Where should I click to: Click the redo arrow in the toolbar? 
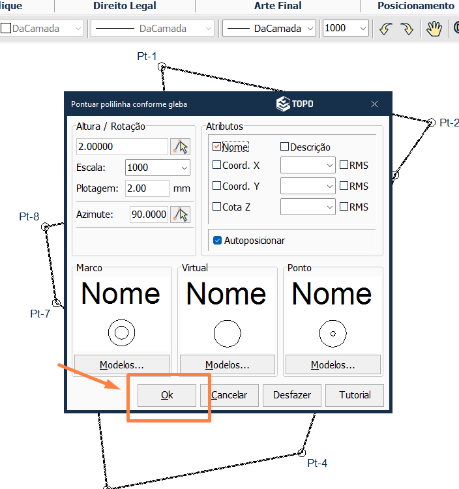(407, 29)
